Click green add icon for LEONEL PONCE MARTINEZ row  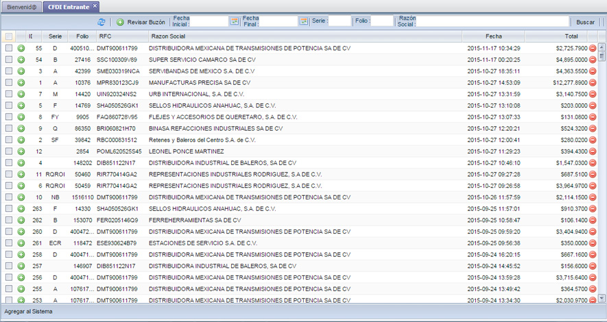click(x=21, y=151)
